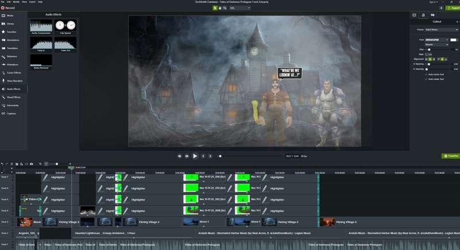This screenshot has width=460, height=250.
Task: Toggle the first Auto-resize Text checkbox
Action: [x=426, y=75]
